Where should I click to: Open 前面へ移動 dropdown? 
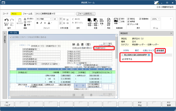click(92, 25)
